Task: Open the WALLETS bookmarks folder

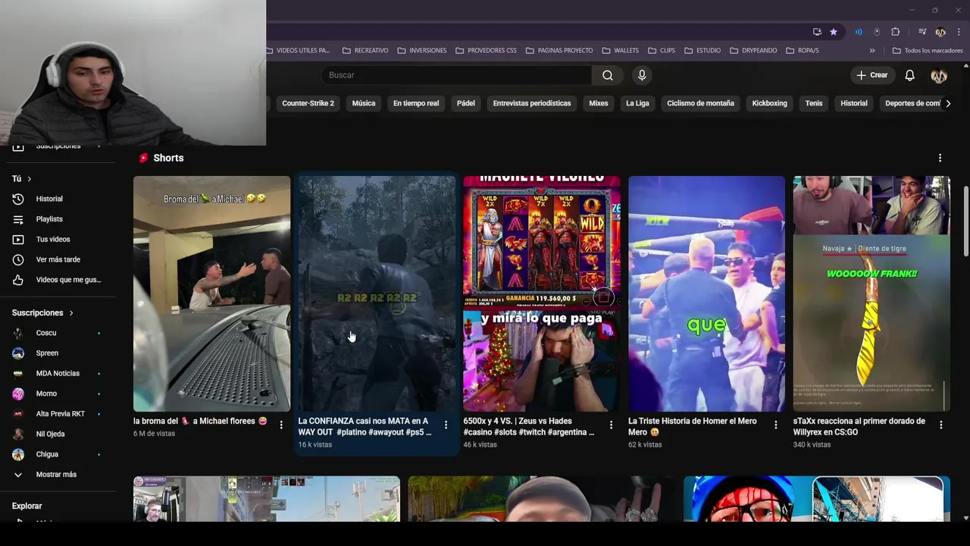Action: pyautogui.click(x=620, y=51)
